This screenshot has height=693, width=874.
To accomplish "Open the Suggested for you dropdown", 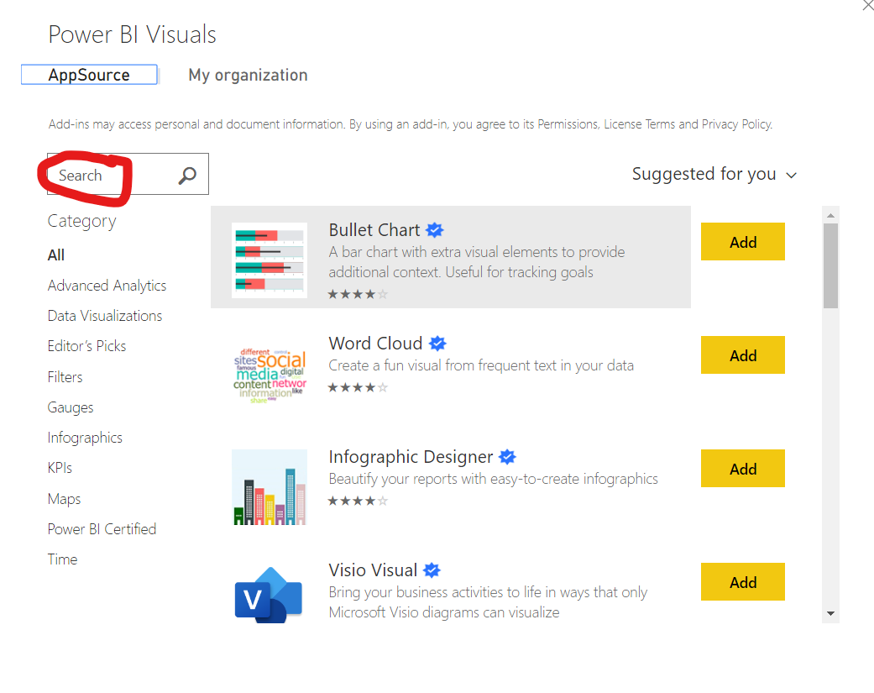I will [714, 174].
